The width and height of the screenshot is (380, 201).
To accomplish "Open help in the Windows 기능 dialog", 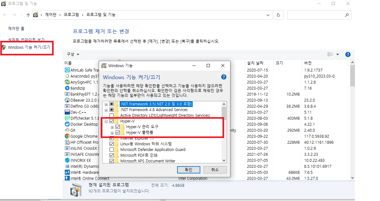I will pos(224,77).
